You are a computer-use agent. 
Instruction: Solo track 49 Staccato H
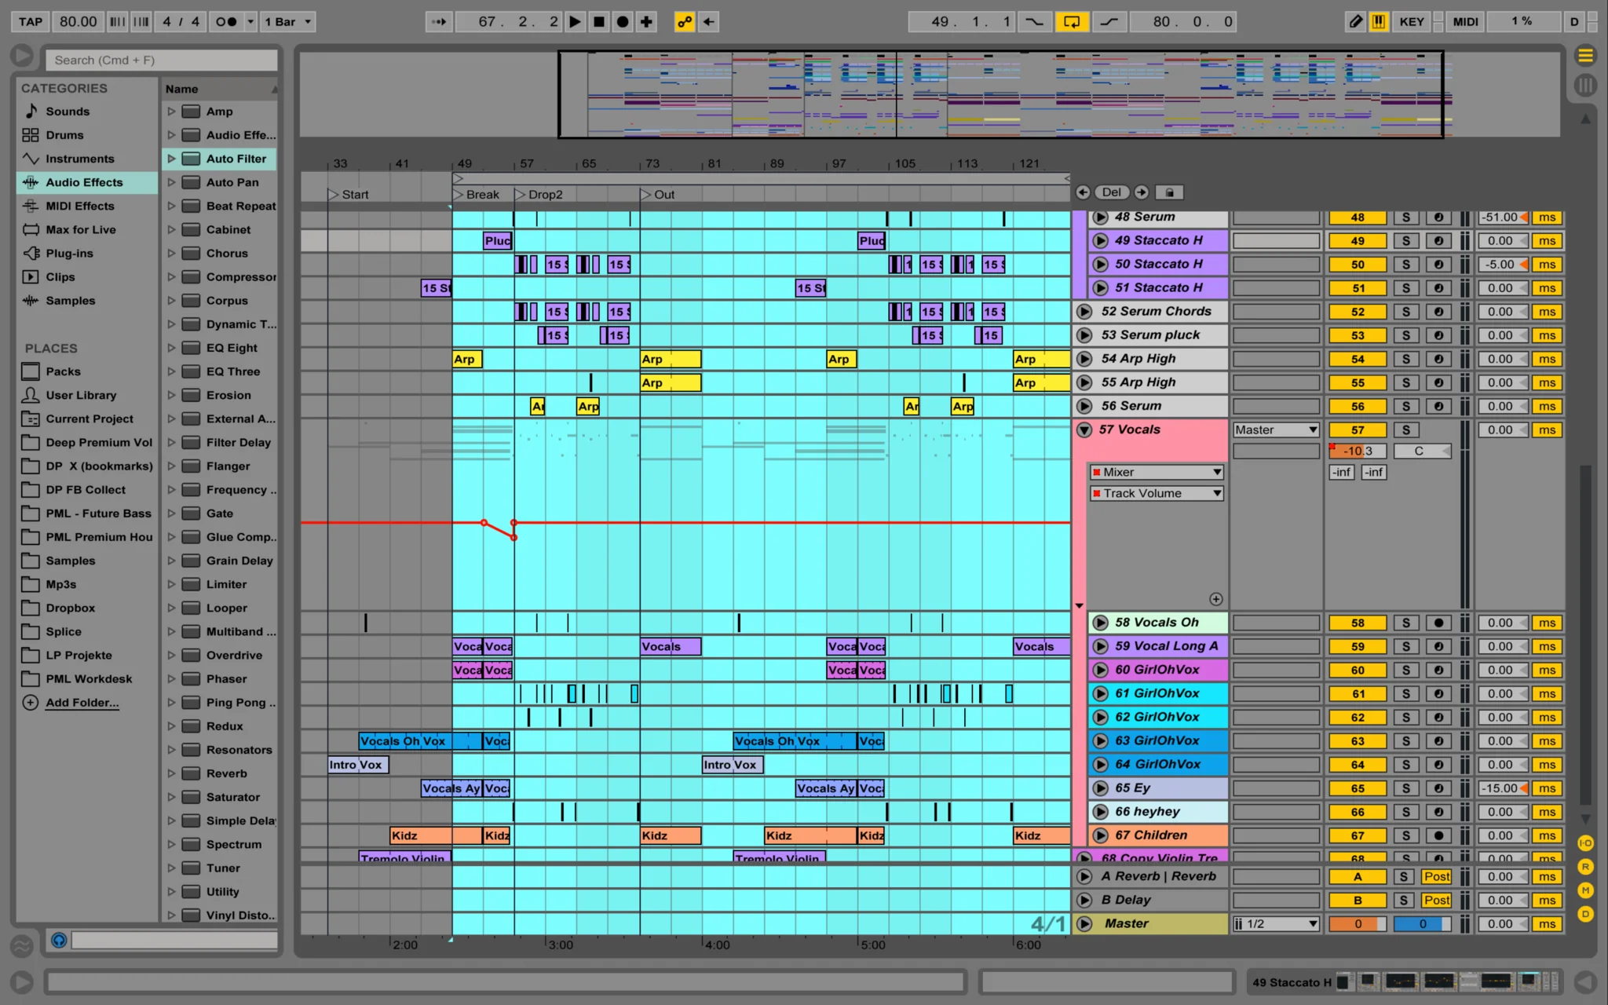tap(1406, 241)
